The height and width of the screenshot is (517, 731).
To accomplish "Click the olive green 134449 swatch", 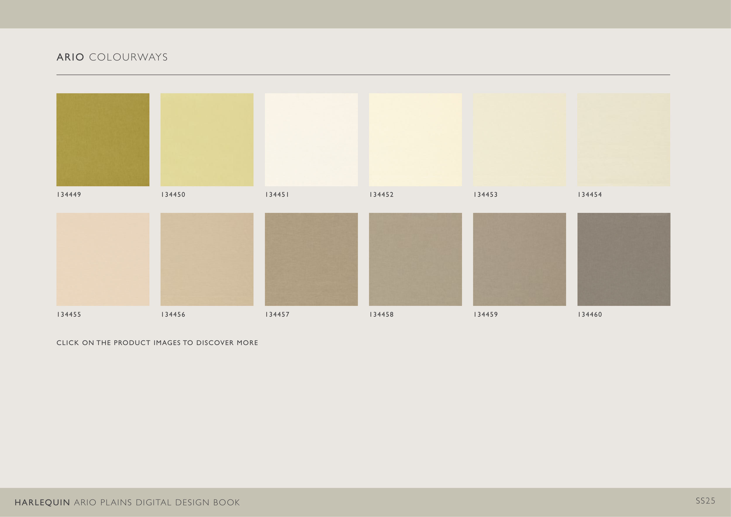I will (x=103, y=140).
